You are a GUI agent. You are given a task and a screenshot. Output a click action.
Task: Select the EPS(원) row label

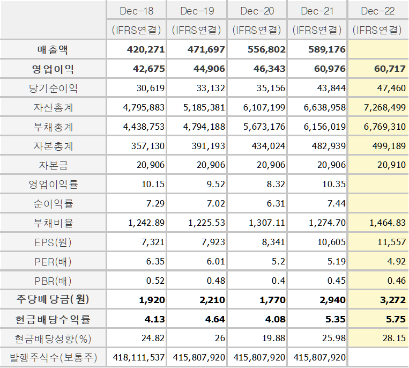click(x=53, y=242)
